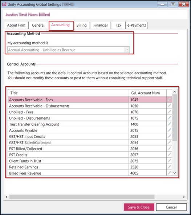Click account number 1075 cell
The image size is (191, 215).
click(148, 118)
